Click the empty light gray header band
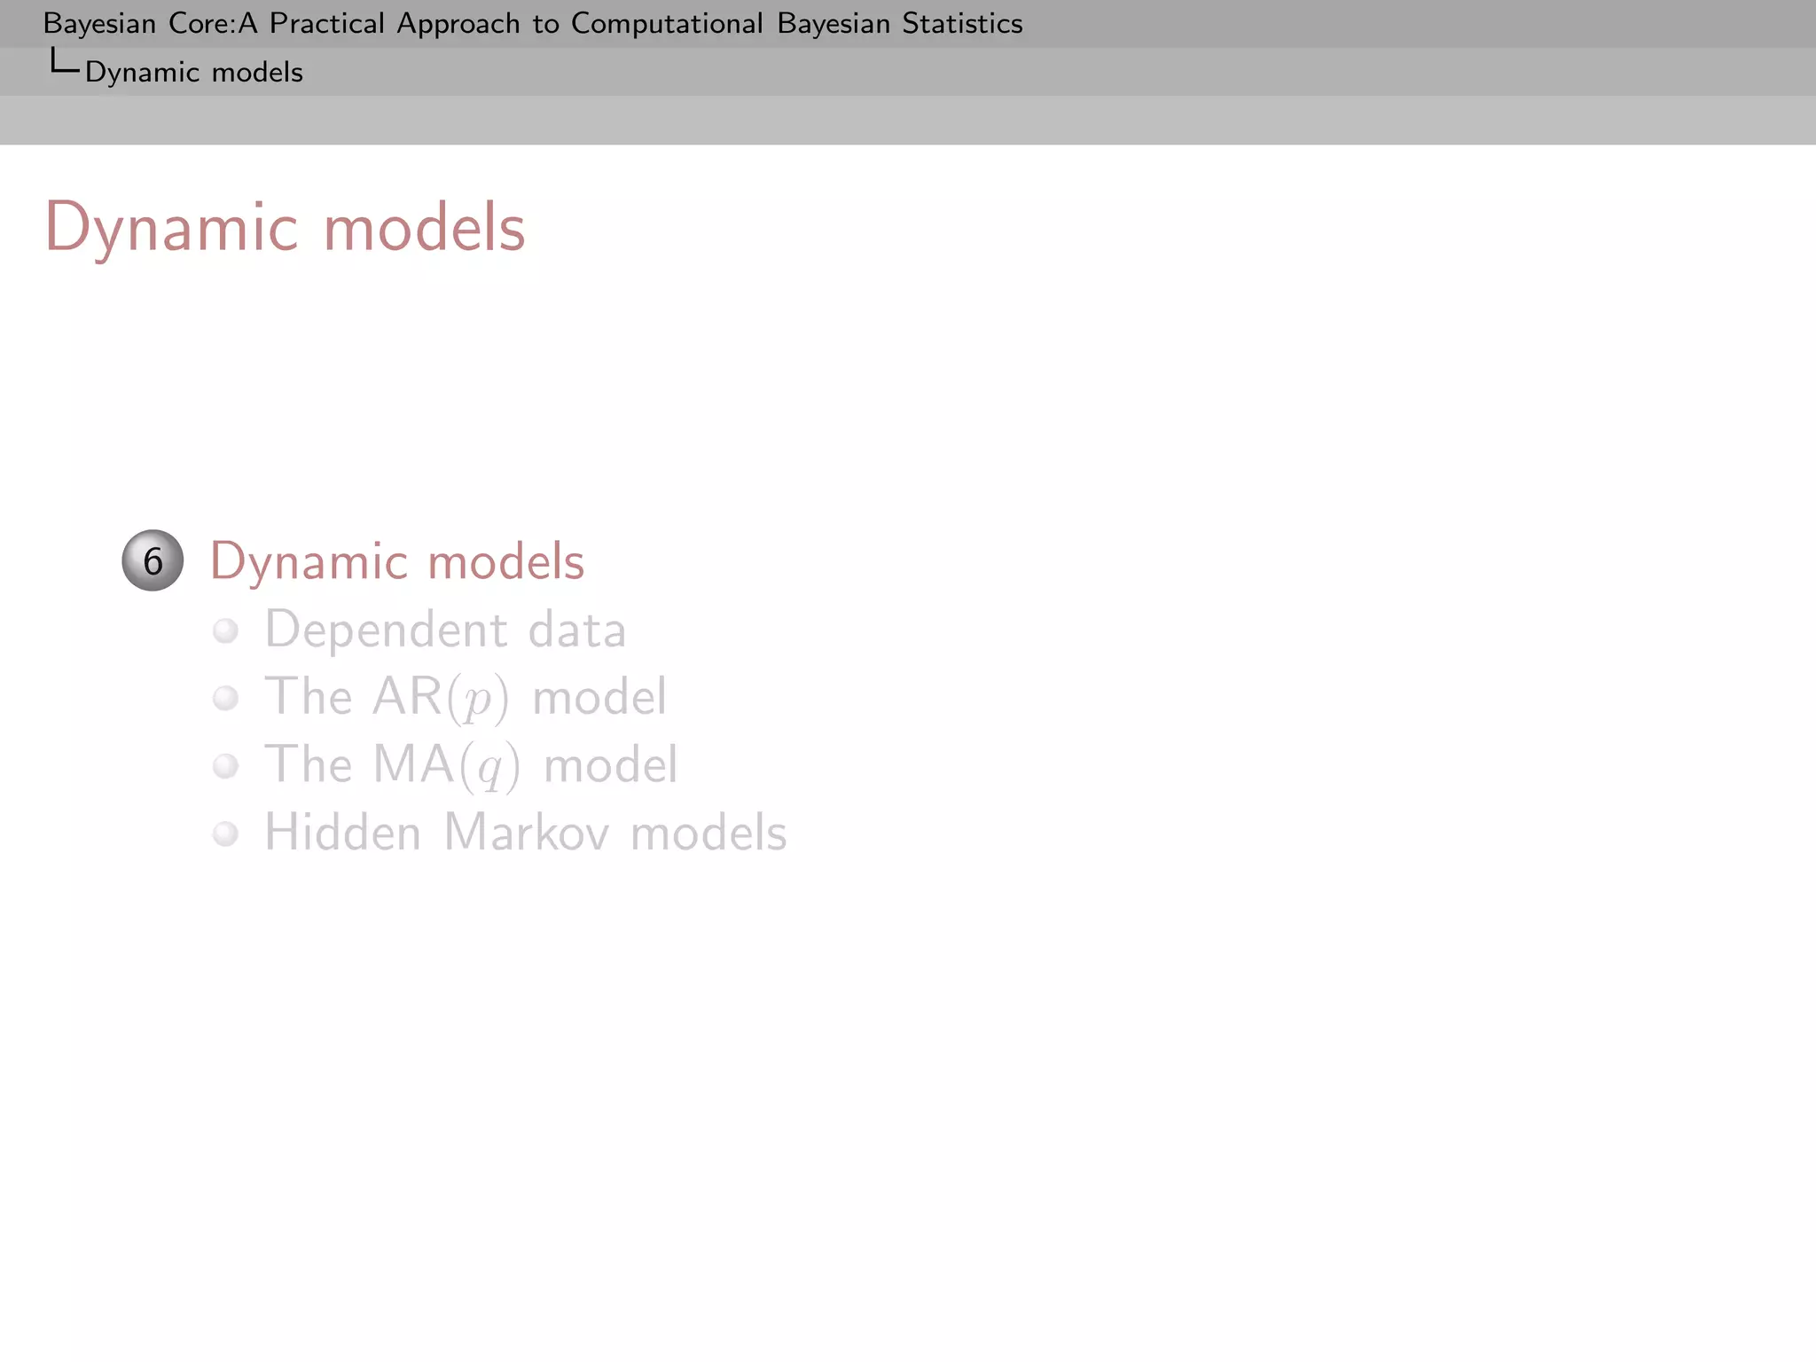This screenshot has width=1816, height=1362. click(908, 120)
